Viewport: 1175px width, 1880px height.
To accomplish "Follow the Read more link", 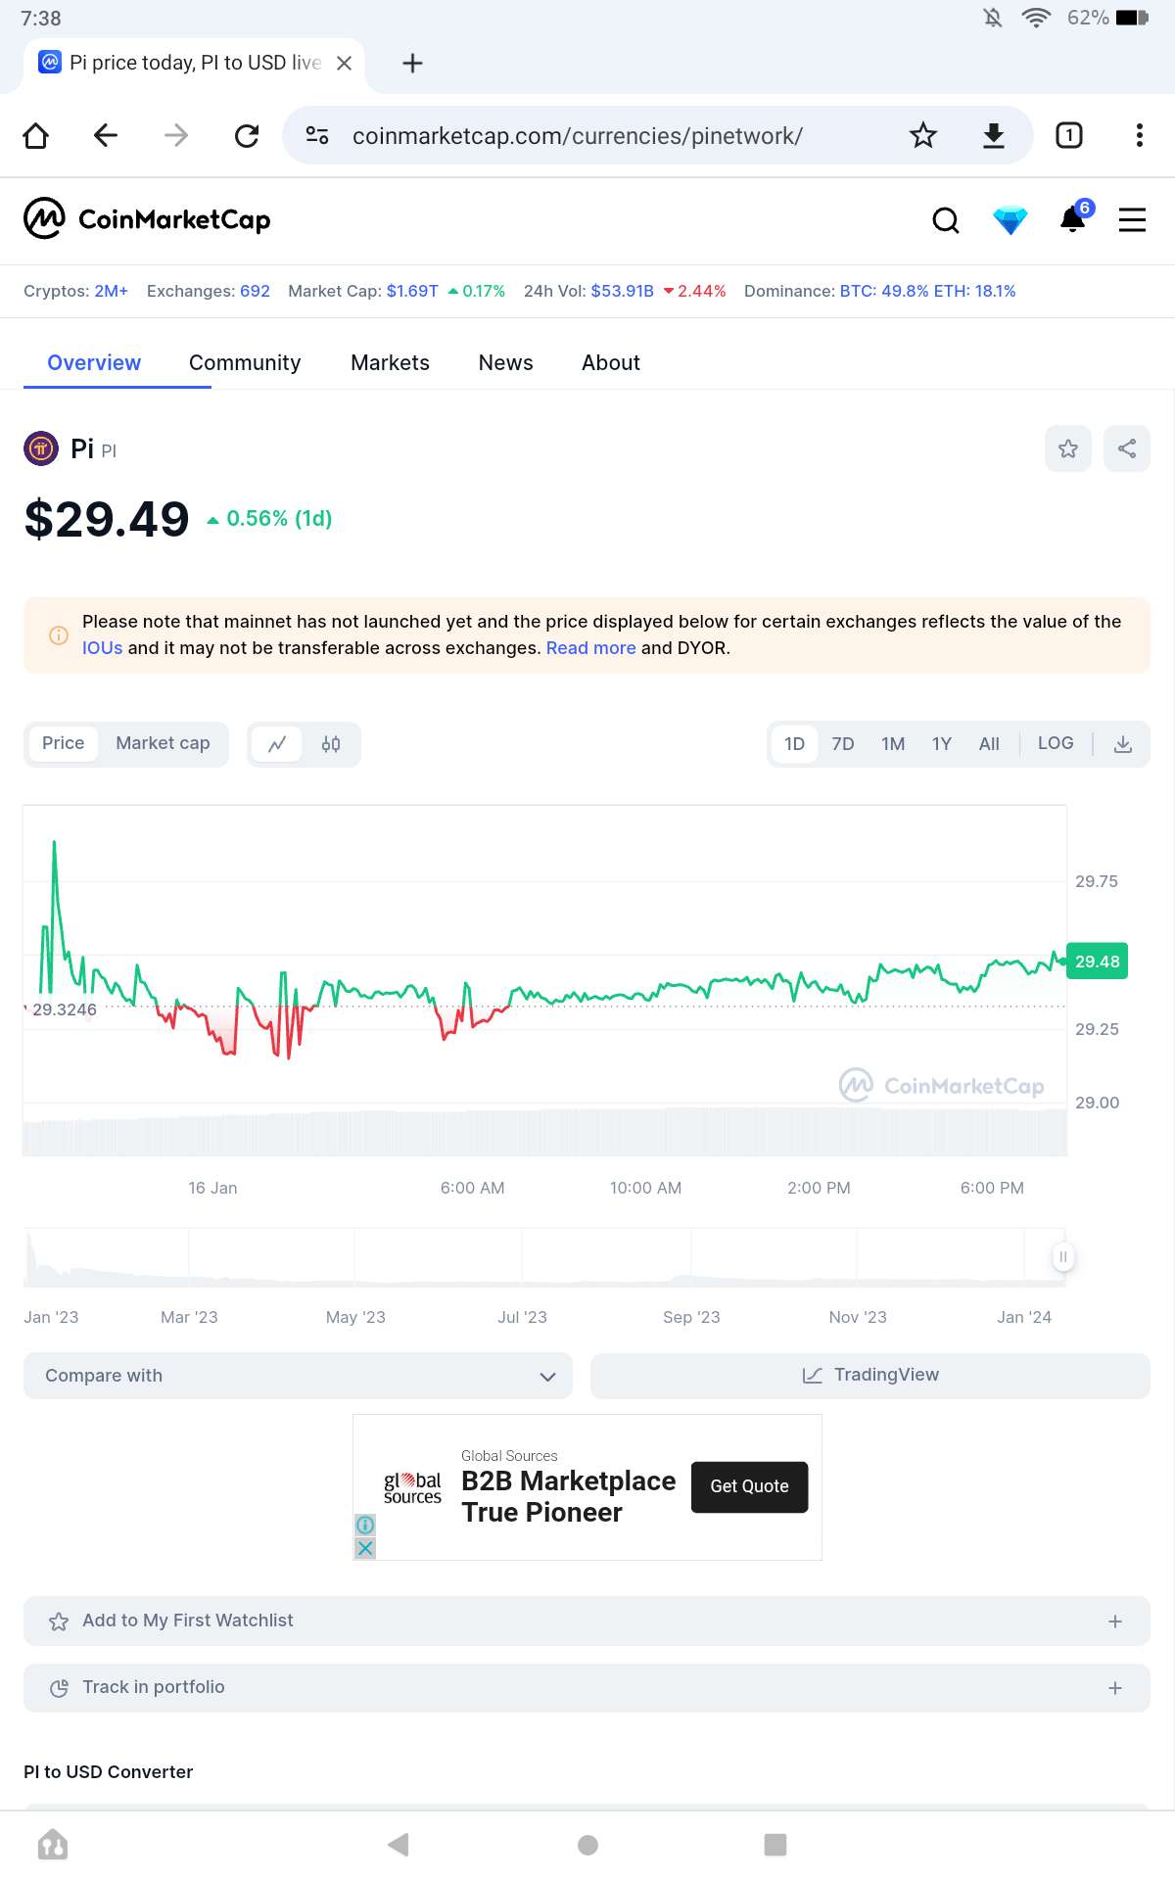I will point(590,648).
